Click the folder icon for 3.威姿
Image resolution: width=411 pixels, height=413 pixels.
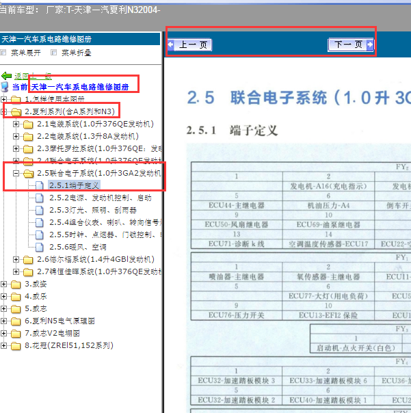(x=16, y=284)
